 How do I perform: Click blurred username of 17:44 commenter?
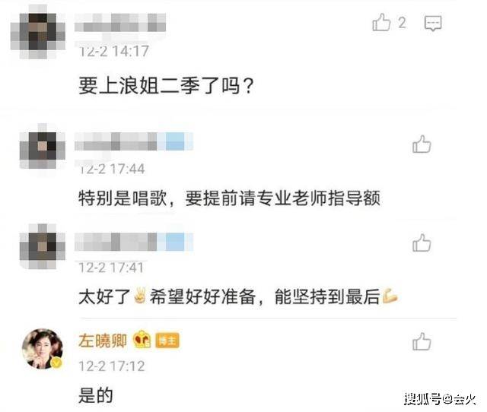coord(134,141)
